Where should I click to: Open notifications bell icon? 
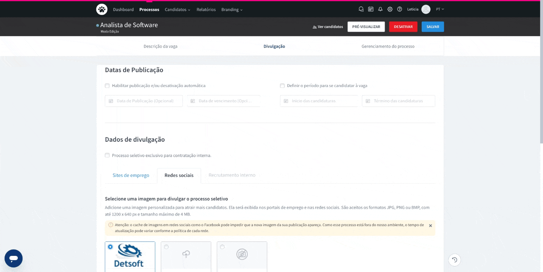coord(380,9)
